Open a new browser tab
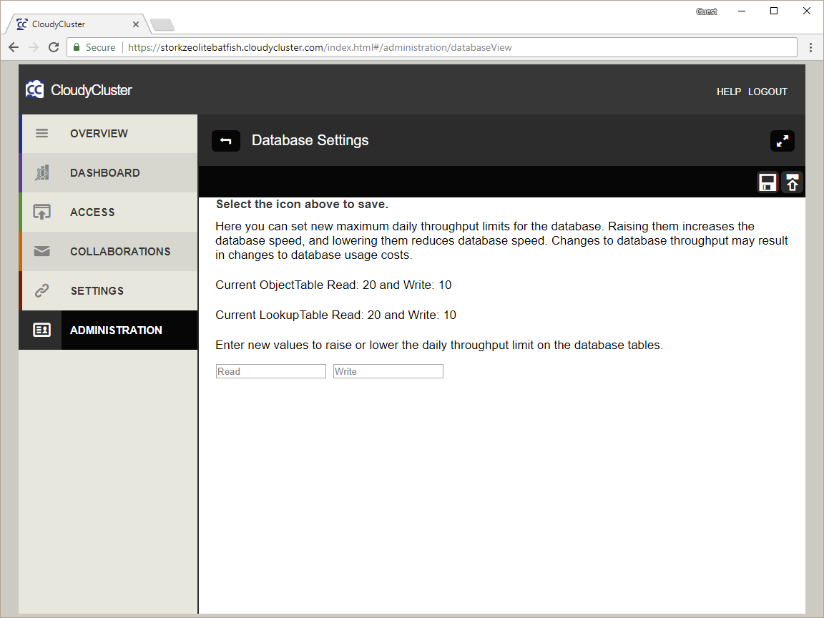Screen dimensions: 824x618 click(162, 25)
